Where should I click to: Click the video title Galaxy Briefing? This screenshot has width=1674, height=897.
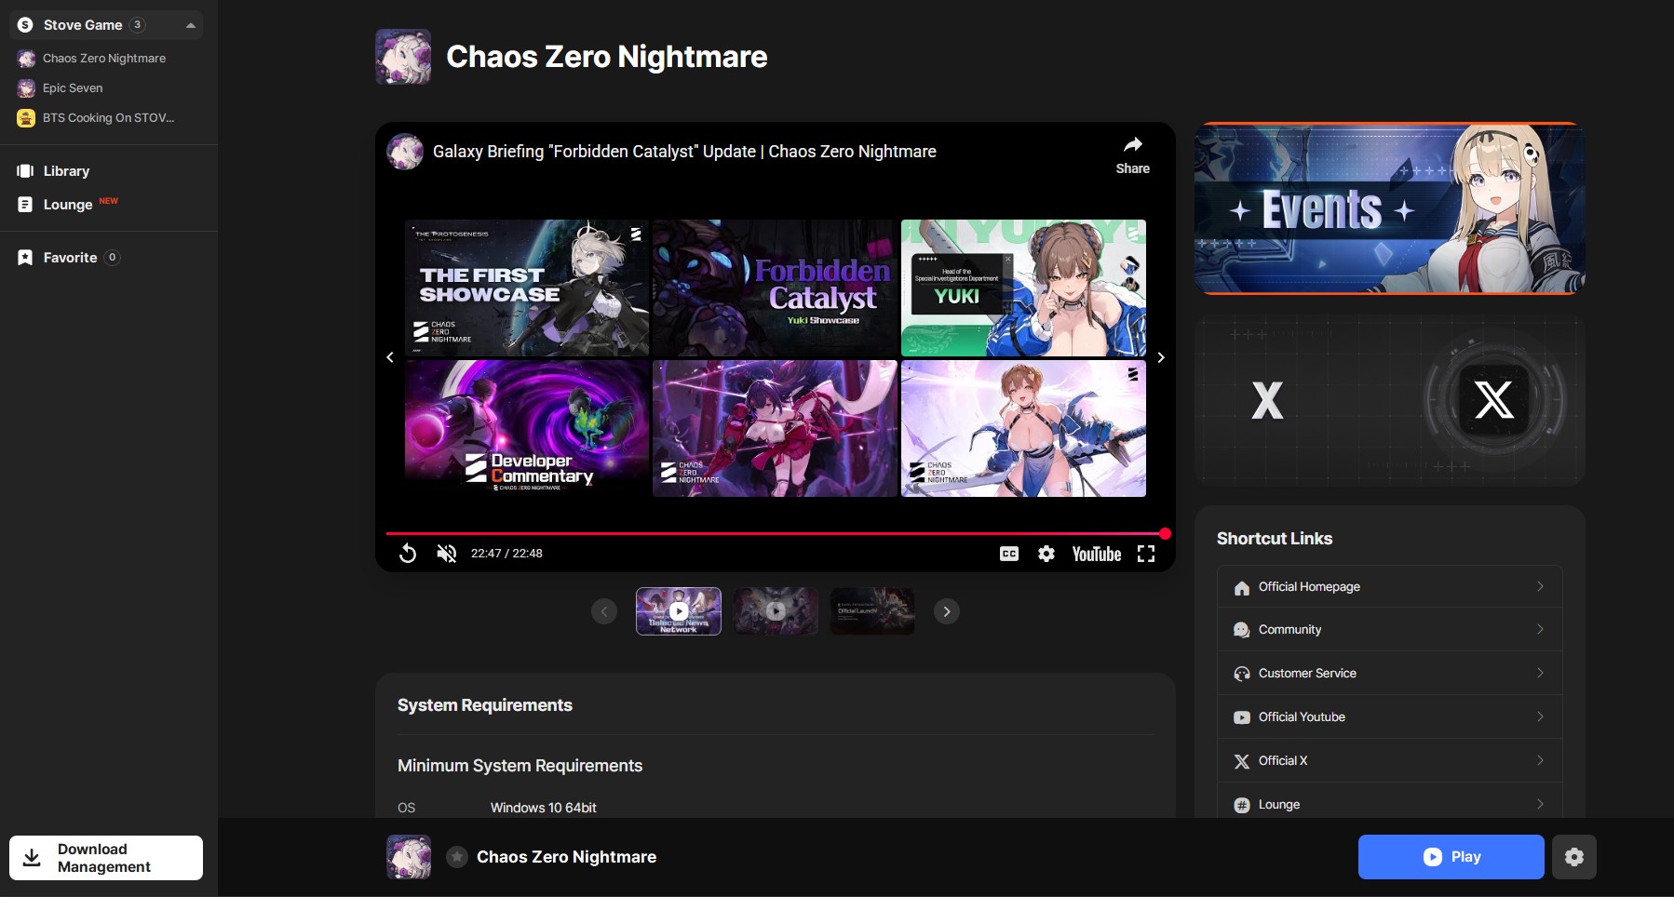684,152
